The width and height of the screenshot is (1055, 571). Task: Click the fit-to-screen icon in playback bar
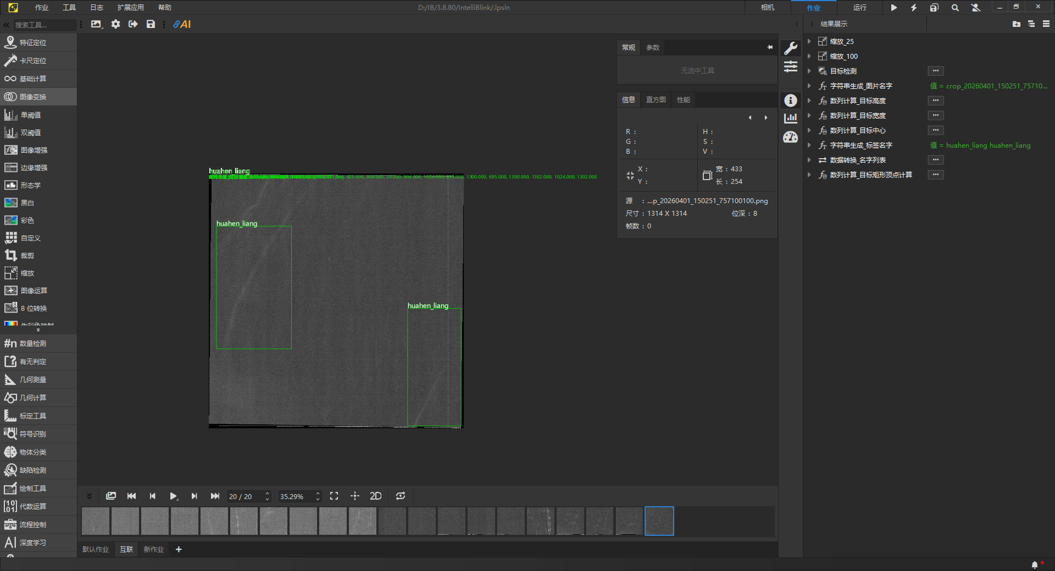point(334,496)
